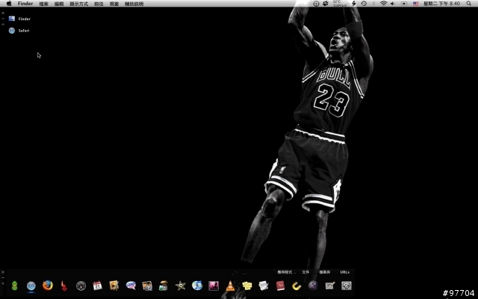Open Firefox from the dock
The width and height of the screenshot is (478, 299).
48,285
